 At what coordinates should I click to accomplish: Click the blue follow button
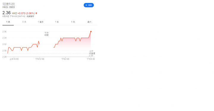[x=89, y=5]
